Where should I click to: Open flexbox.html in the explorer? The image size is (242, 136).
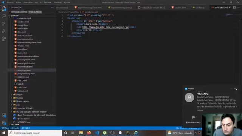tap(23, 46)
